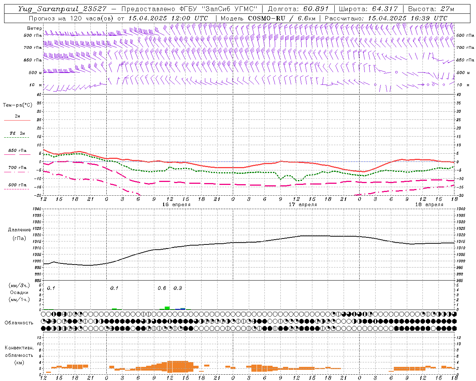Click the text 'Предоставлено ФГБУ "ЗапСиб УГМС"'
This screenshot has width=476, height=381.
(190, 9)
